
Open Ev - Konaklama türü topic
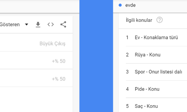pos(156,37)
